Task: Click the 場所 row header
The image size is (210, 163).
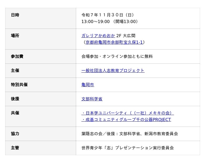Action: tap(15, 36)
